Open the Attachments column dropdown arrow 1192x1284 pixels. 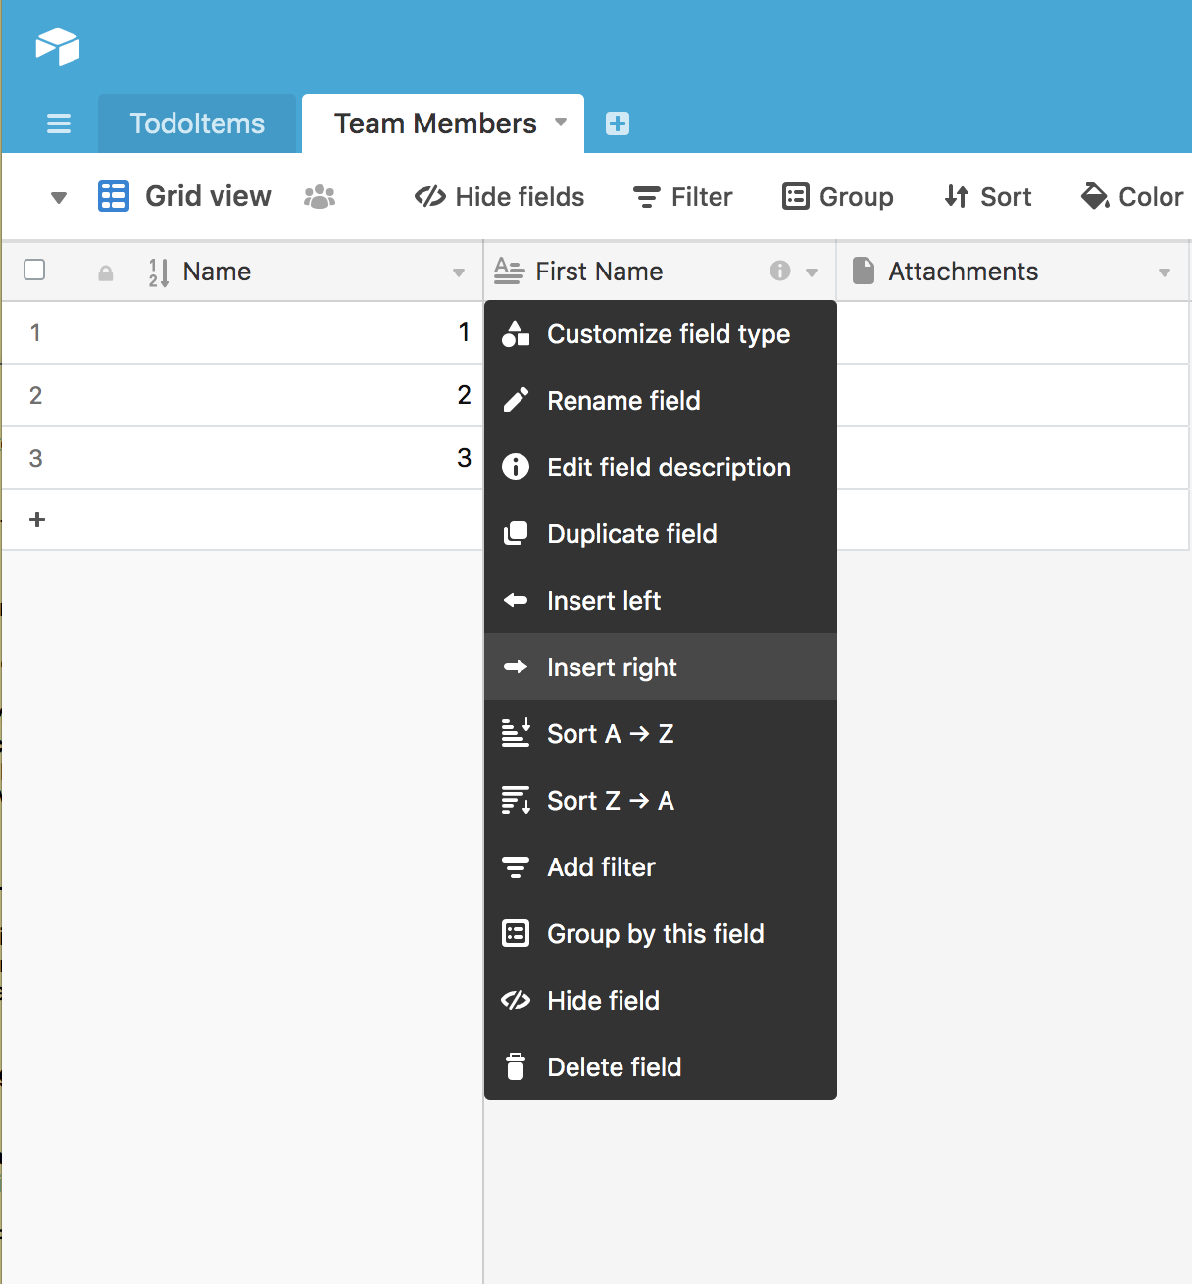pos(1165,272)
